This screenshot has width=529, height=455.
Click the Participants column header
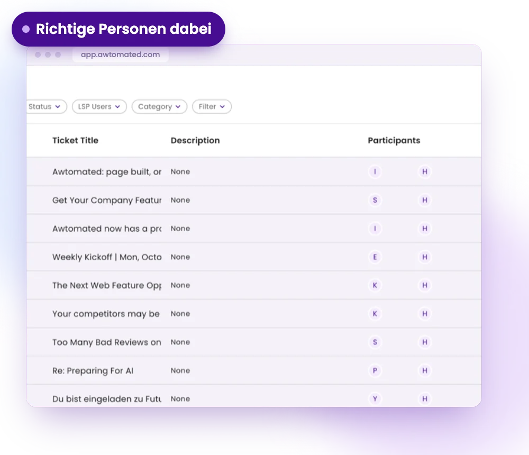pos(394,140)
